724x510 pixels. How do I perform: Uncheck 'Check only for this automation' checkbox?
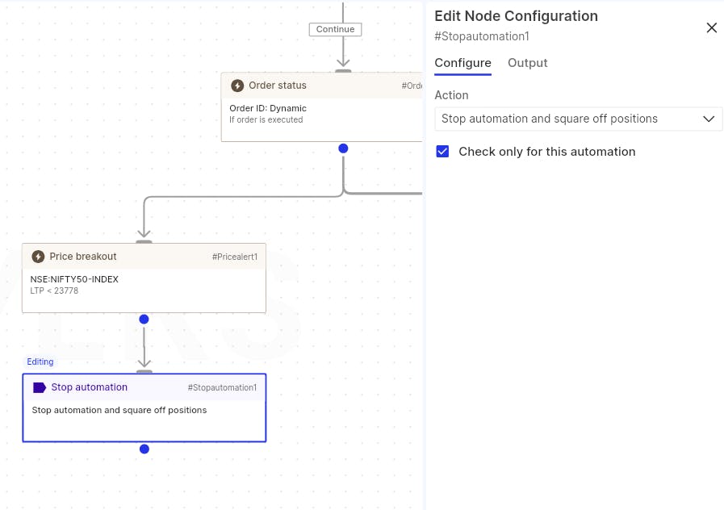point(442,152)
